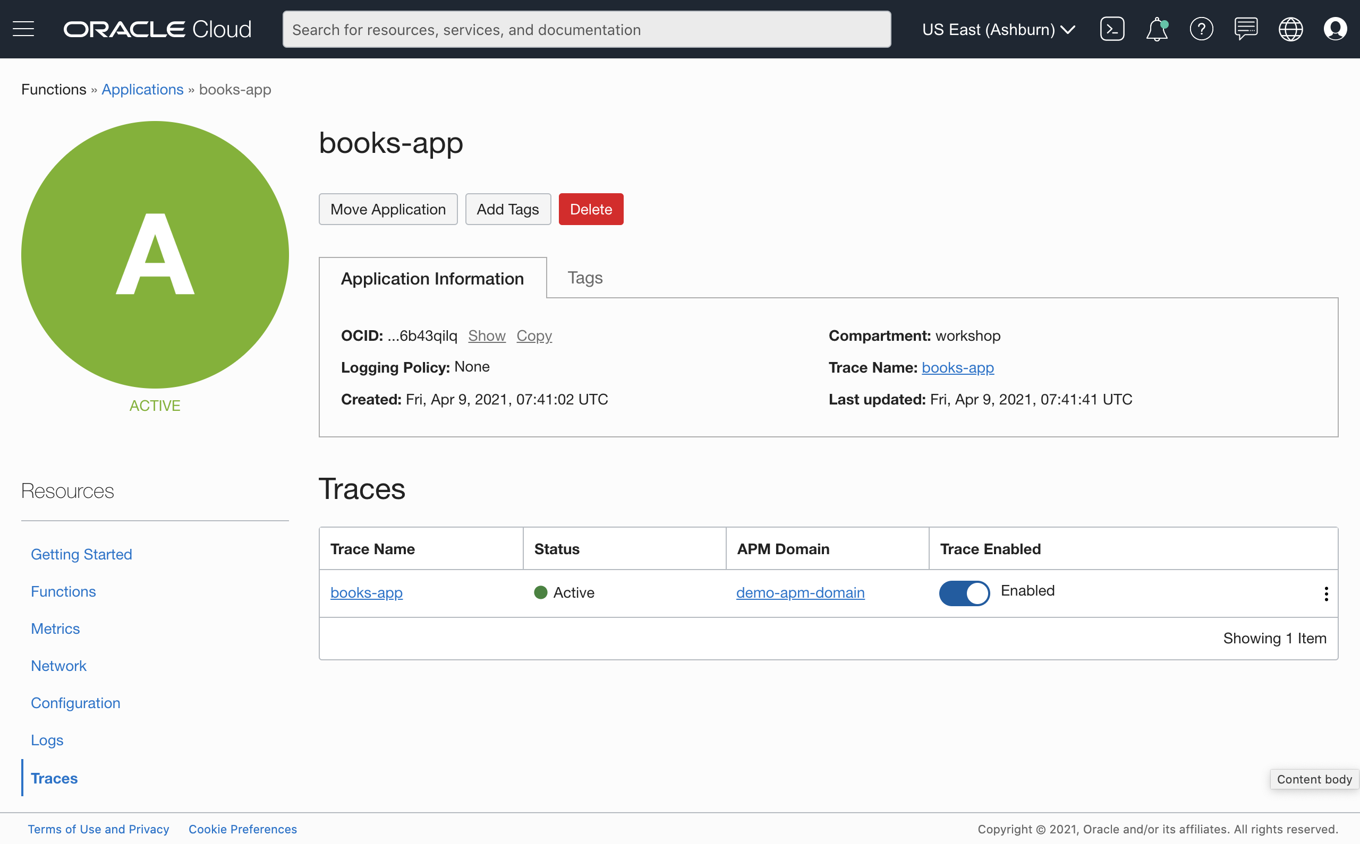Screen dimensions: 1360x844
Task: Expand the demo-apm-domain link
Action: pyautogui.click(x=800, y=593)
